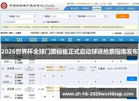Toggle 只显示有座席车次 checkbox

pos(44,22)
